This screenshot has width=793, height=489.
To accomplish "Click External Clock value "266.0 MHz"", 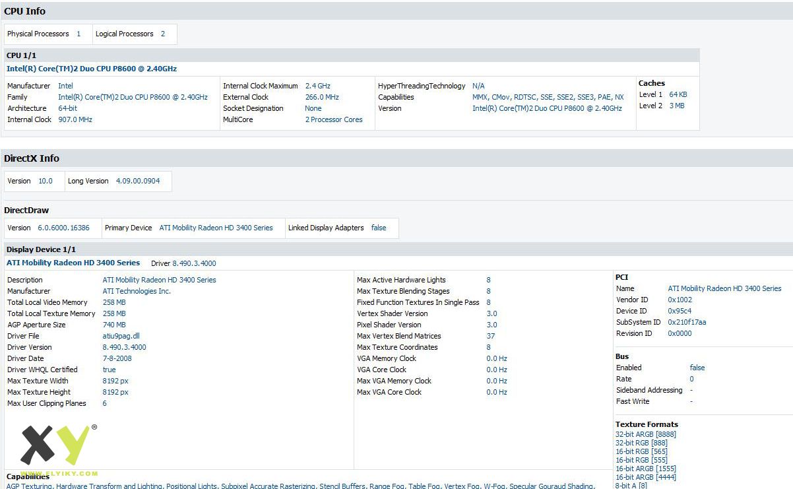I will [x=322, y=97].
